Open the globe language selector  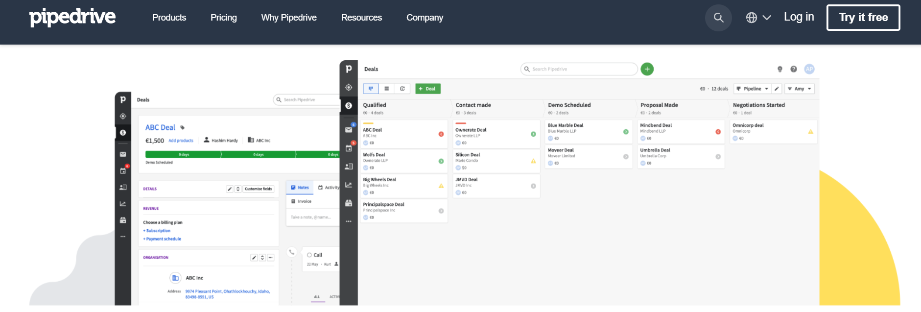click(x=758, y=18)
